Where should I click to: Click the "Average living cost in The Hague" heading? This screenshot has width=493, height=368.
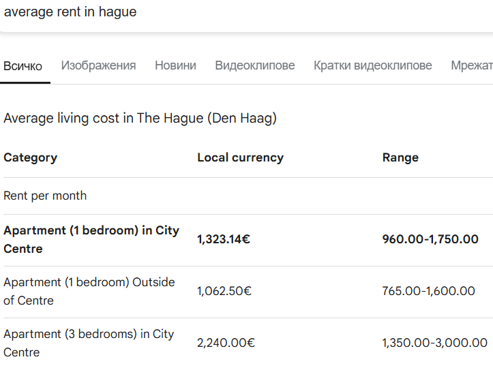coord(140,119)
